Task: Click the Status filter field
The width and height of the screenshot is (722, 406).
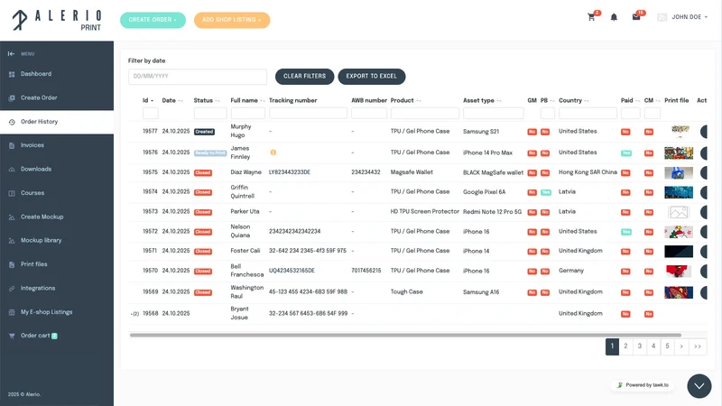Action: coord(210,114)
